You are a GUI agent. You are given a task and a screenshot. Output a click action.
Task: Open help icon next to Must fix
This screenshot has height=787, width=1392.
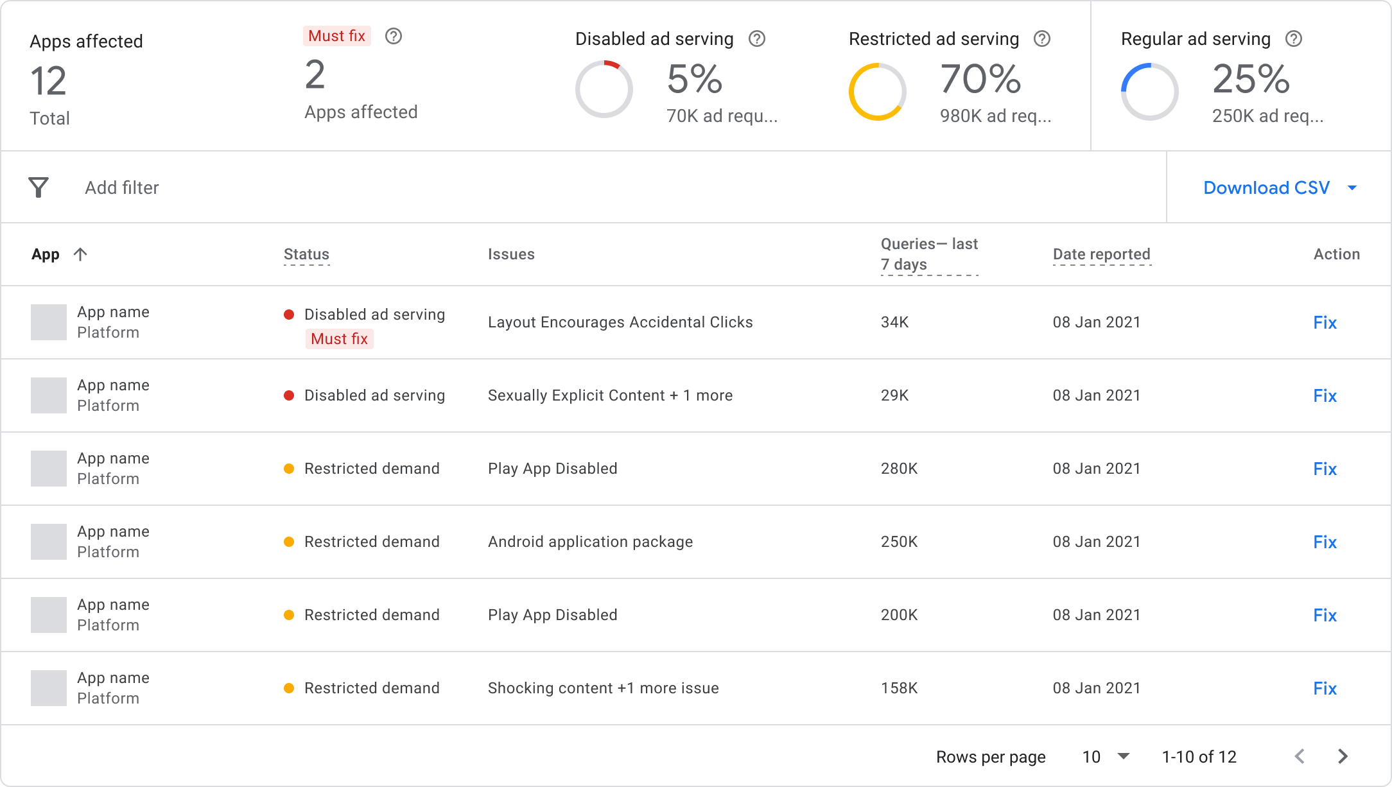tap(394, 36)
